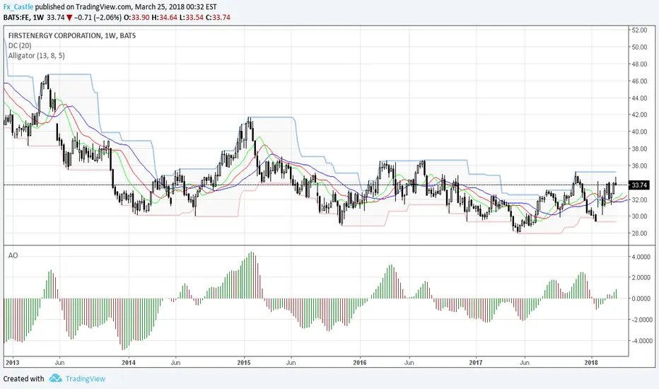Click the 2014 label on the time axis

point(129,363)
